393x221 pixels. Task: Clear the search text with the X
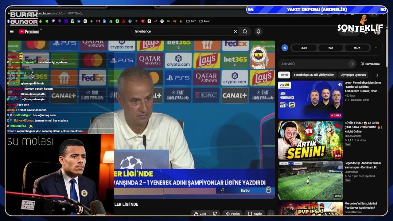click(x=235, y=31)
